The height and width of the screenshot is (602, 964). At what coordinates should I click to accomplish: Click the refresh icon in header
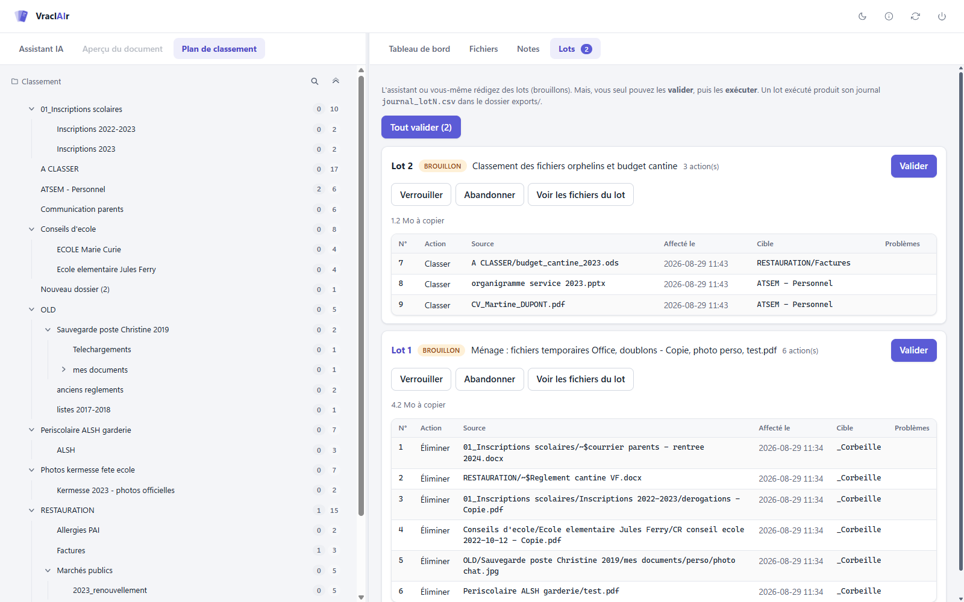coord(915,16)
